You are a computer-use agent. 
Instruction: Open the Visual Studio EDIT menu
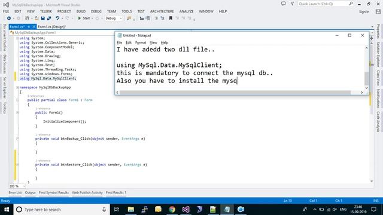[x=18, y=11]
